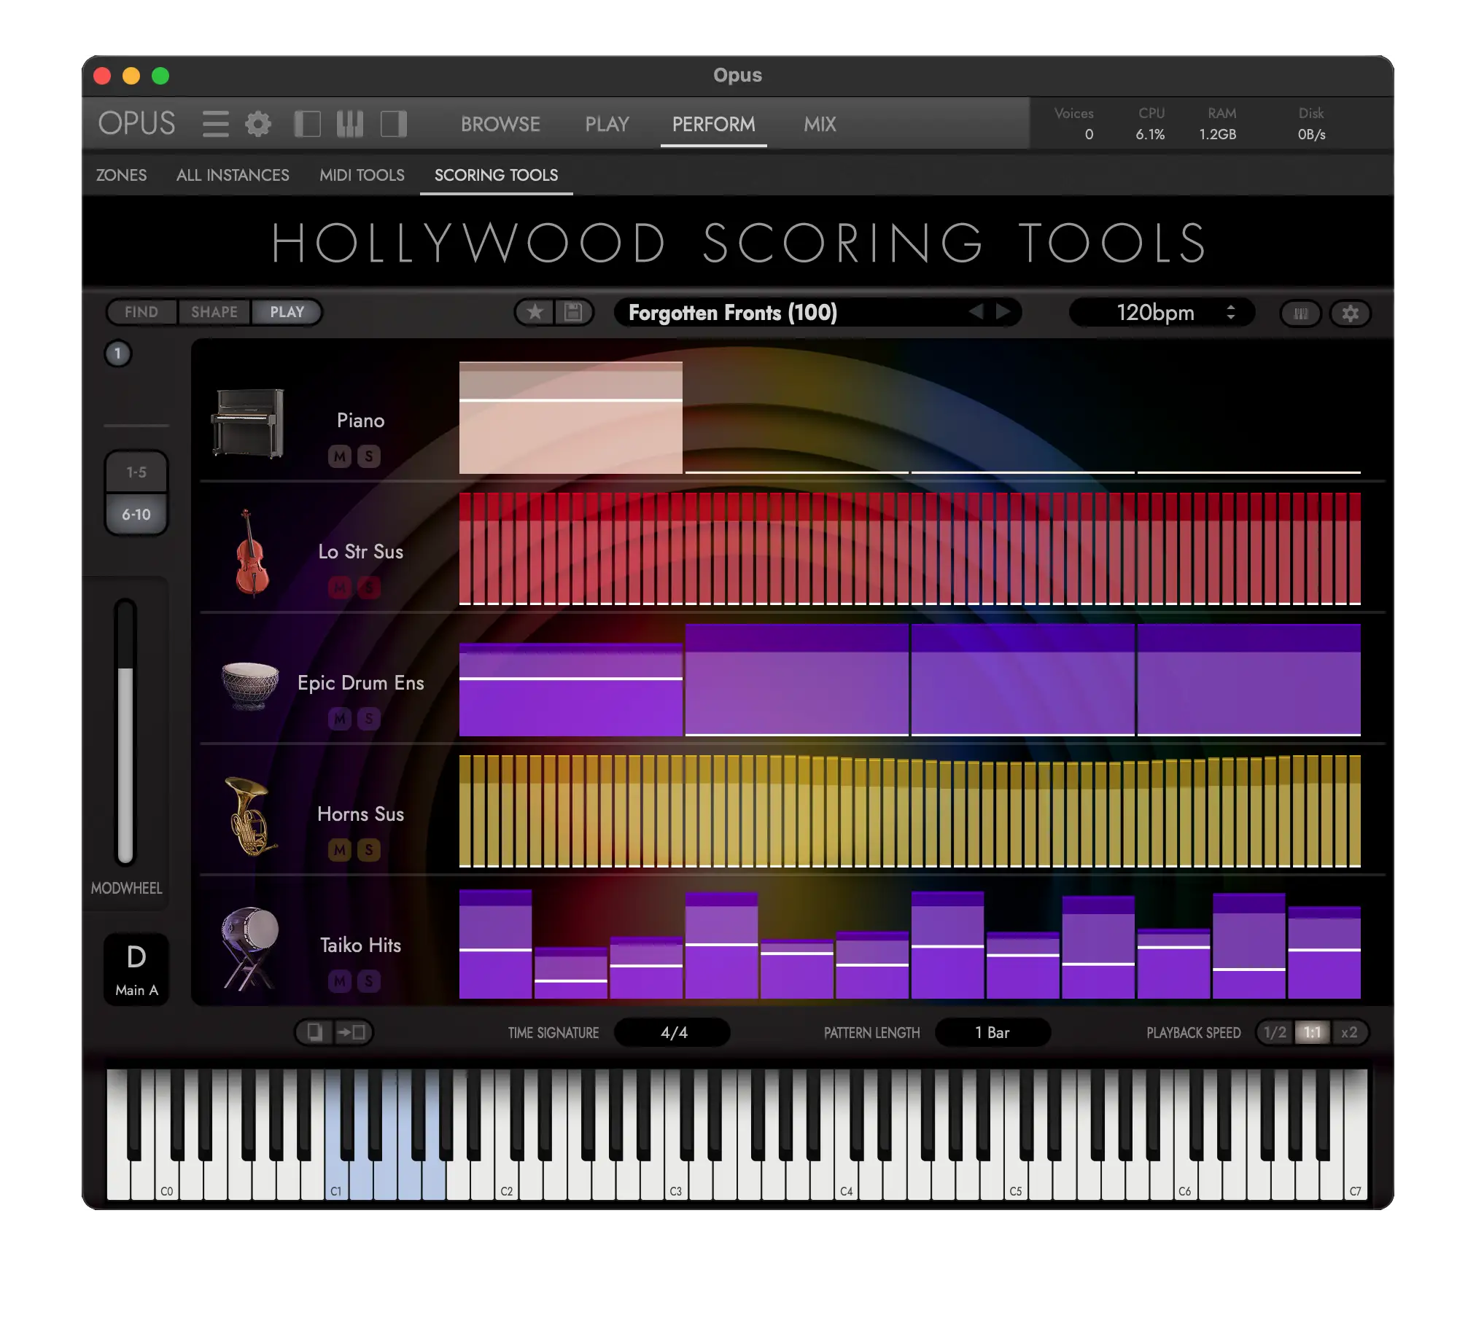Save preset using the floppy disk icon
This screenshot has height=1318, width=1476.
(574, 313)
